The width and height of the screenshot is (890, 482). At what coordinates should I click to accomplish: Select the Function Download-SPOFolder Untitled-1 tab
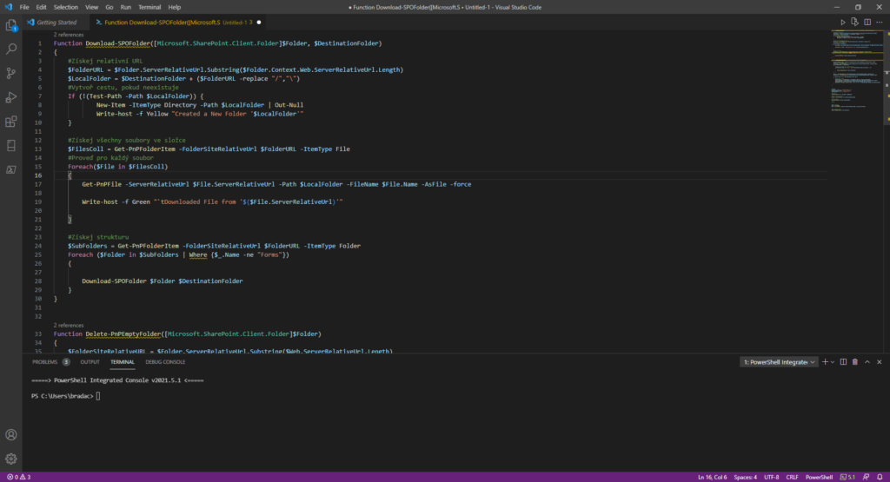177,22
